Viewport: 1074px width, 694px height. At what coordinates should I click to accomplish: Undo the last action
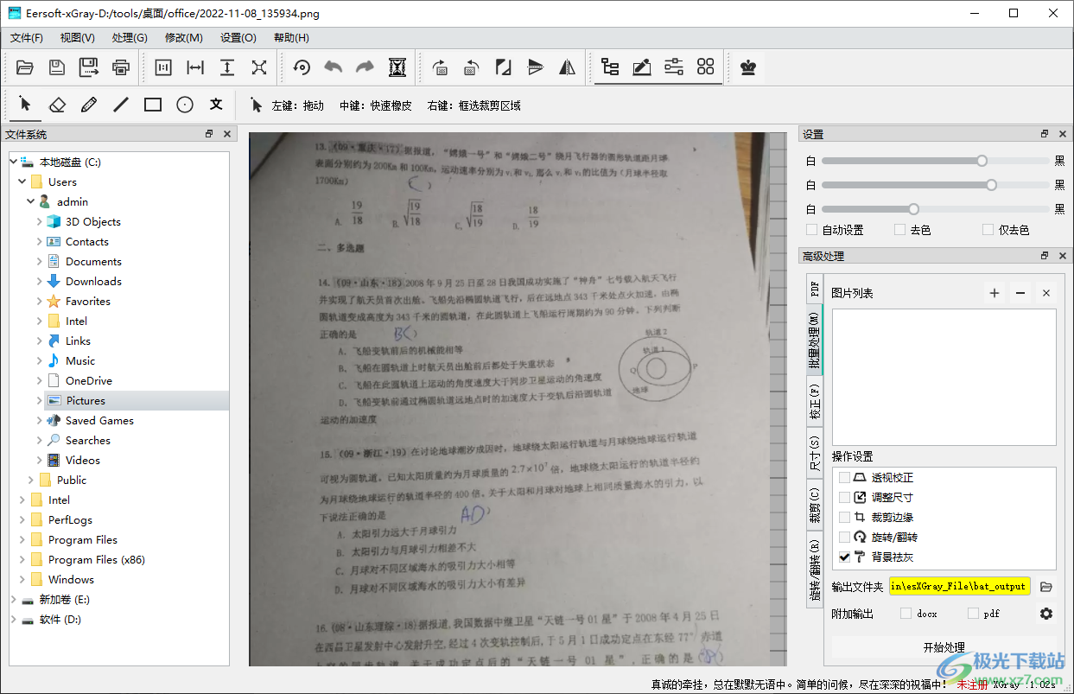(334, 67)
